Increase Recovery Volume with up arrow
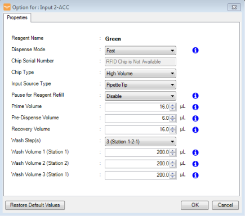Screen dimensions: 245x216 (x=173, y=128)
